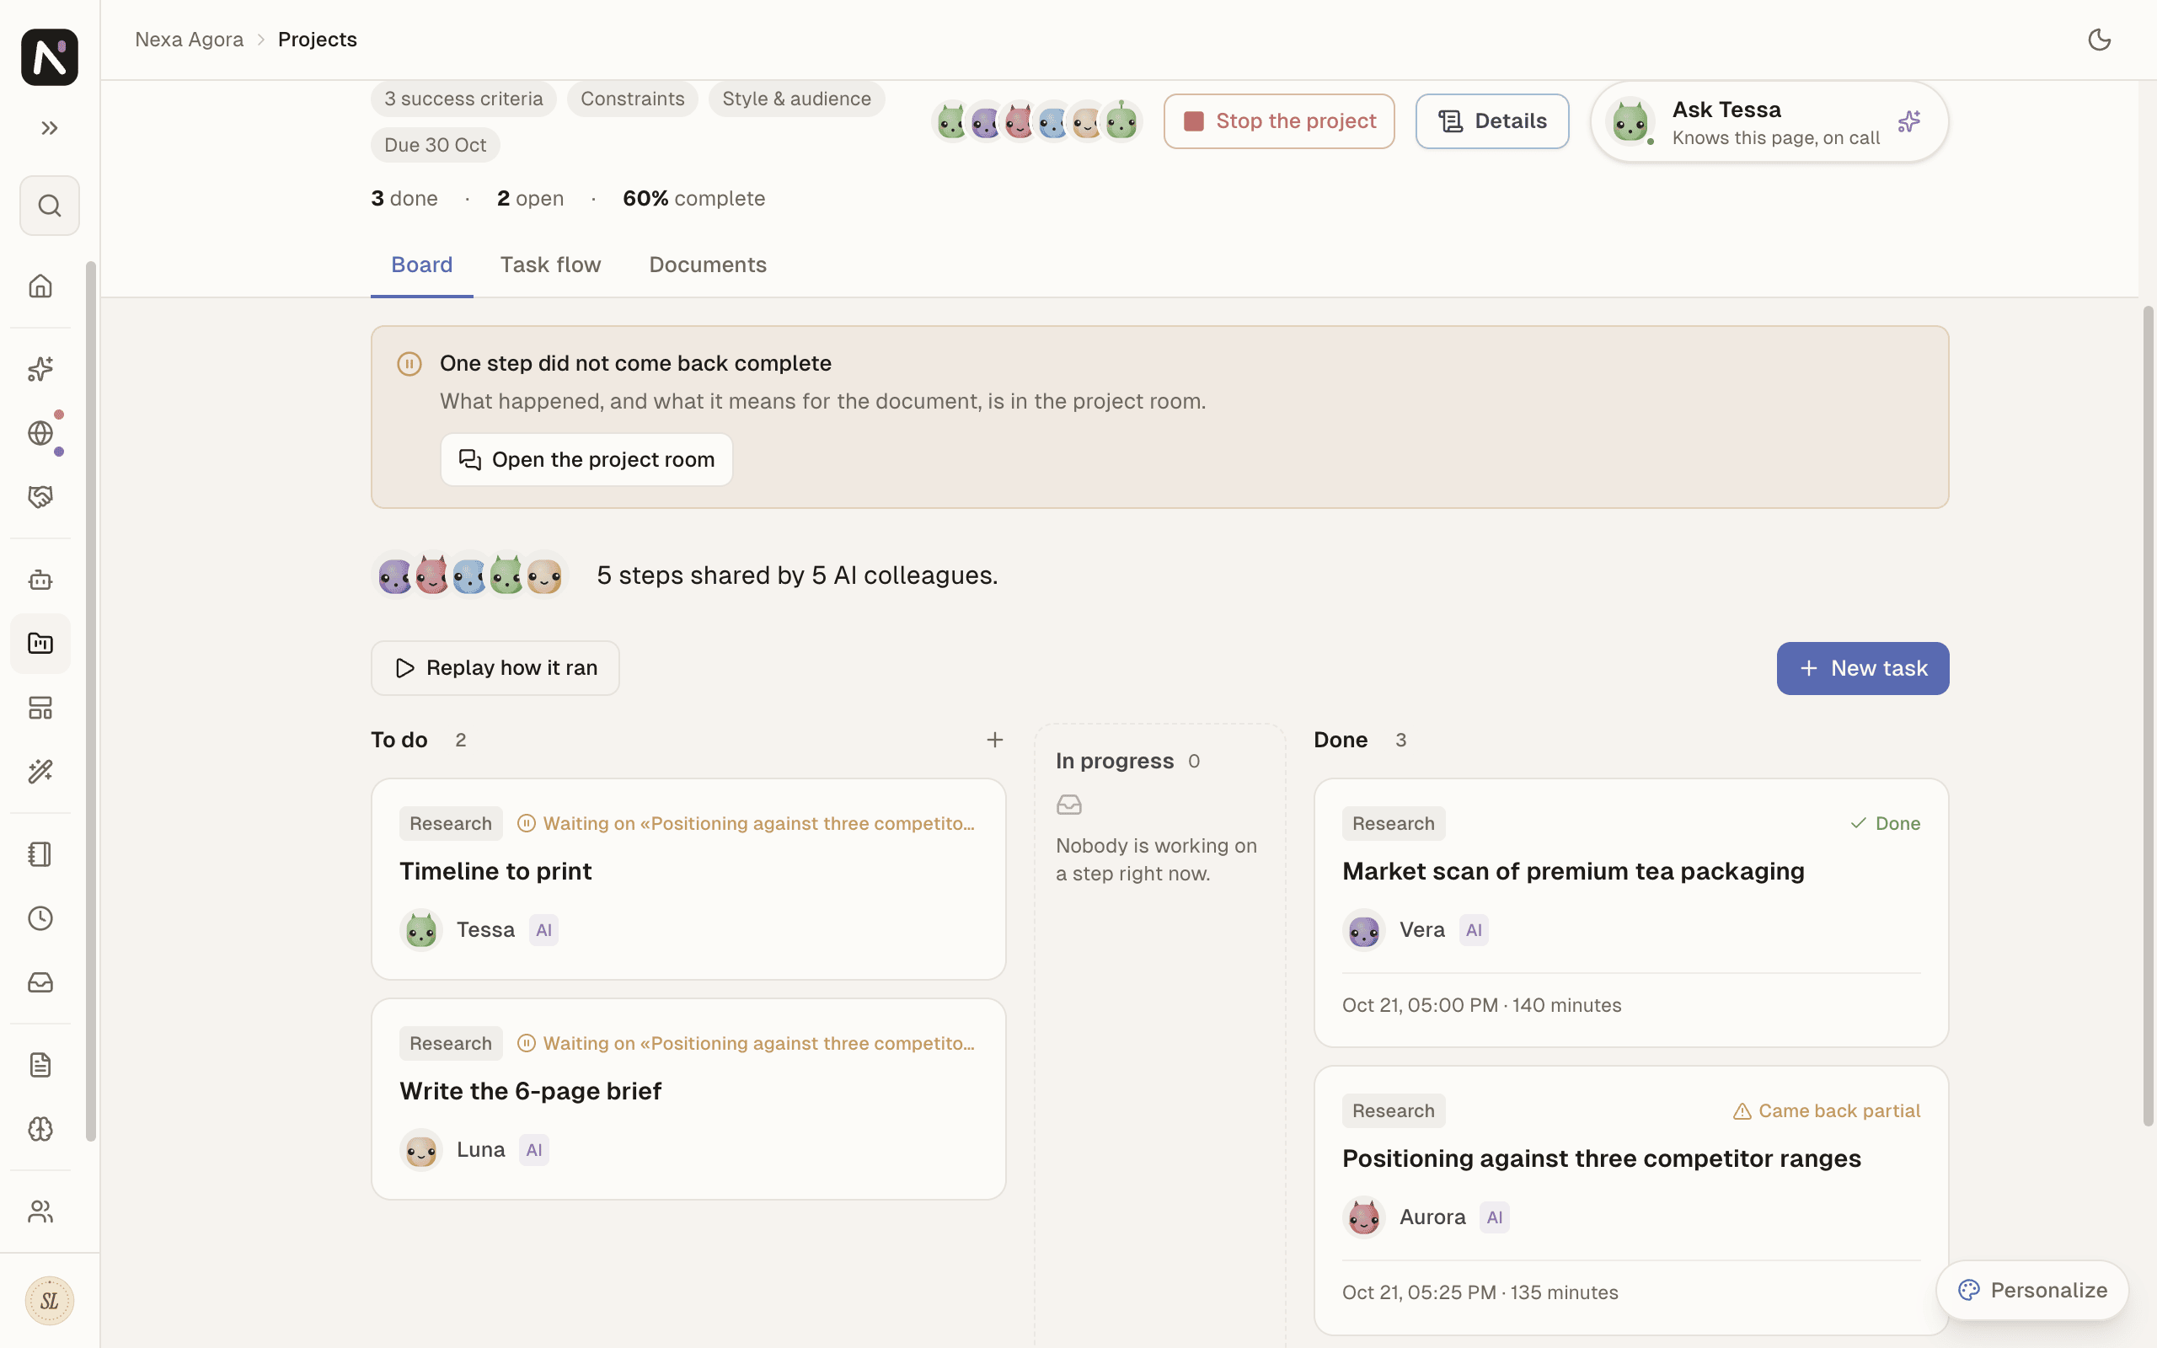This screenshot has width=2157, height=1348.
Task: Play Replay how it ran
Action: 495,668
